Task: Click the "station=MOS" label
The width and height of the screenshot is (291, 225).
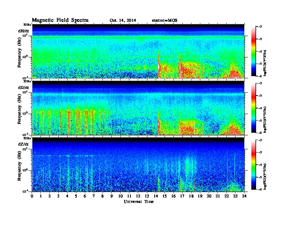Action: 165,21
